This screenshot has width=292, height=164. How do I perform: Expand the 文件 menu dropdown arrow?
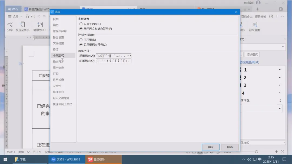coord(21,16)
